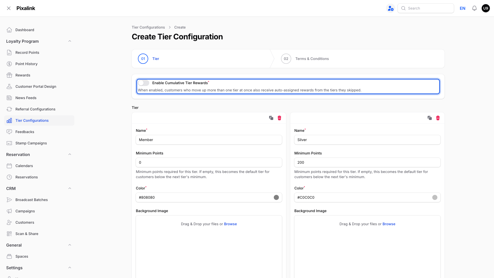Click the Point History dollar icon
Screen dimensions: 494x278
[x=9, y=64]
